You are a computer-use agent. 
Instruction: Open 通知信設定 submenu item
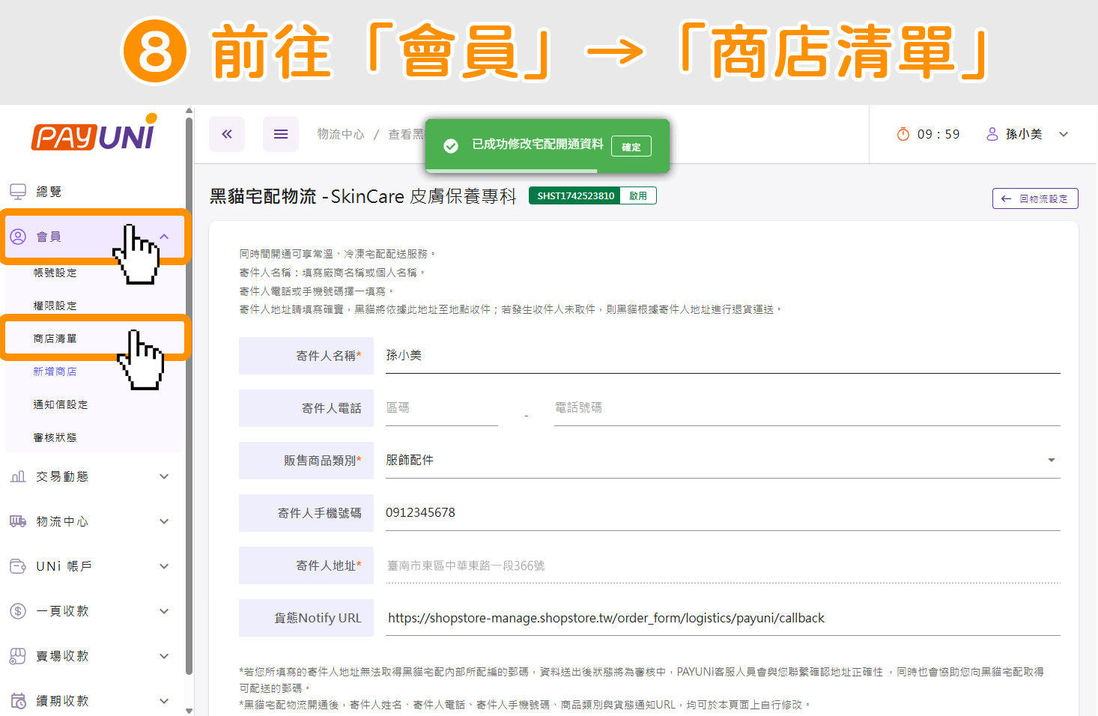pos(61,404)
